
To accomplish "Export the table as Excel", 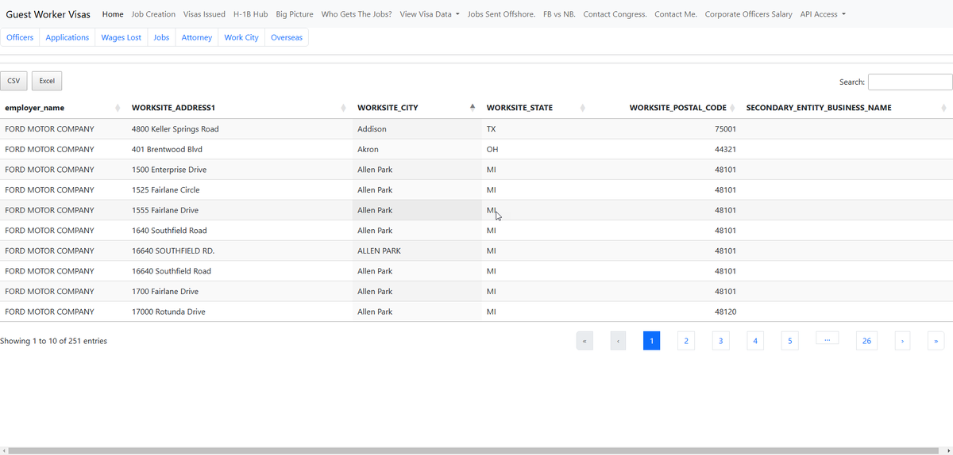I will click(47, 81).
